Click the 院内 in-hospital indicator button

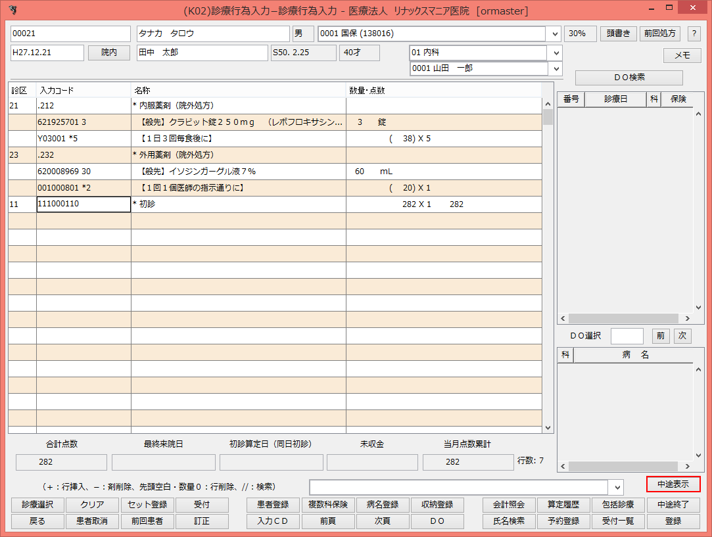(108, 53)
